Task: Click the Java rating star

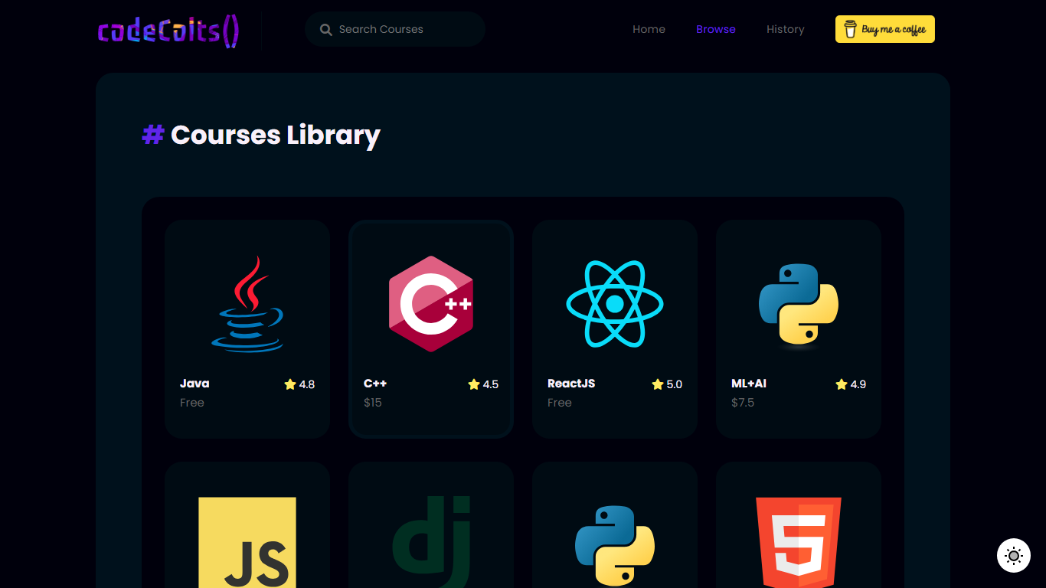Action: [289, 384]
